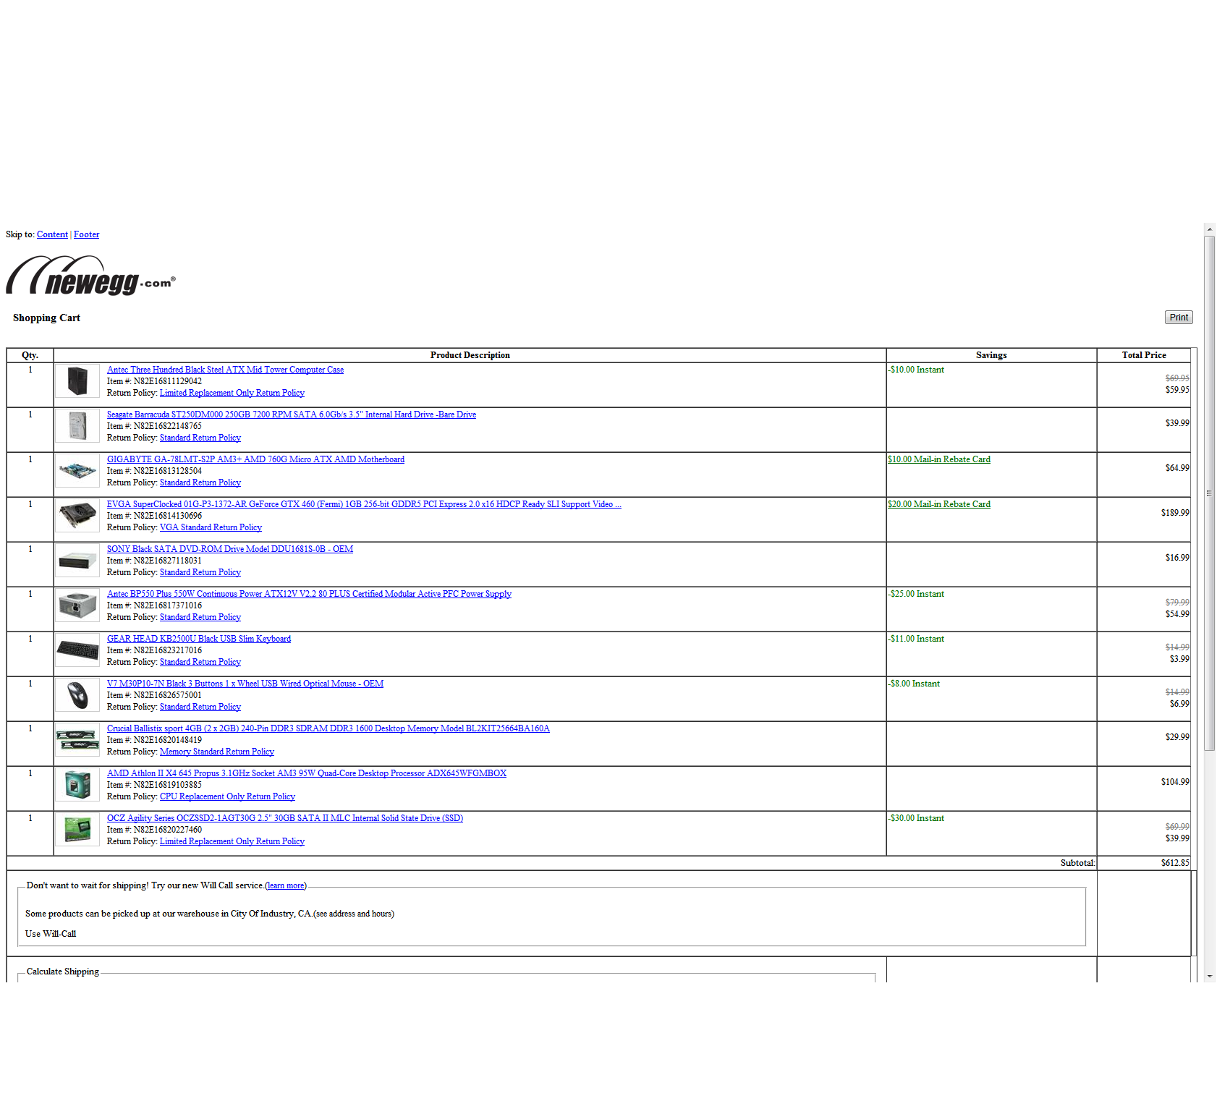Open GIGABYTE GA-78LMT-S2P Motherboard link
1230x1114 pixels.
(x=255, y=459)
